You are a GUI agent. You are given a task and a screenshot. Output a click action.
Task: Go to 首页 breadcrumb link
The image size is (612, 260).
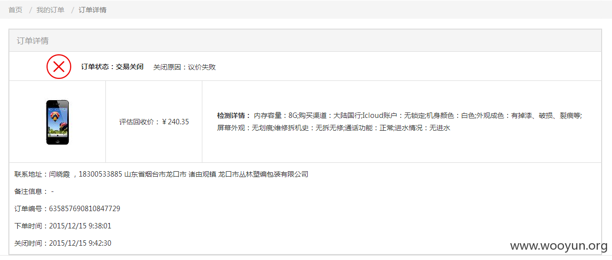coord(15,10)
